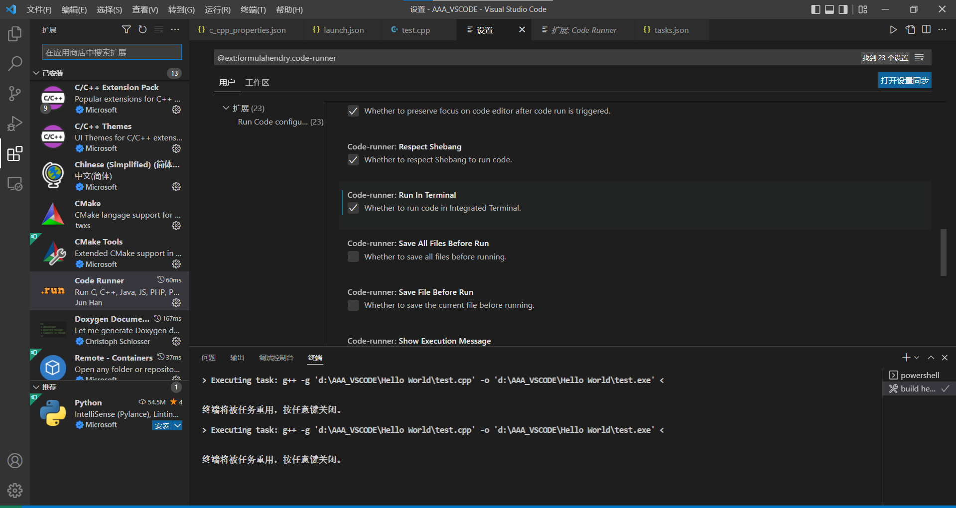This screenshot has height=508, width=956.
Task: Click the Search icon in the activity bar
Action: [x=15, y=64]
